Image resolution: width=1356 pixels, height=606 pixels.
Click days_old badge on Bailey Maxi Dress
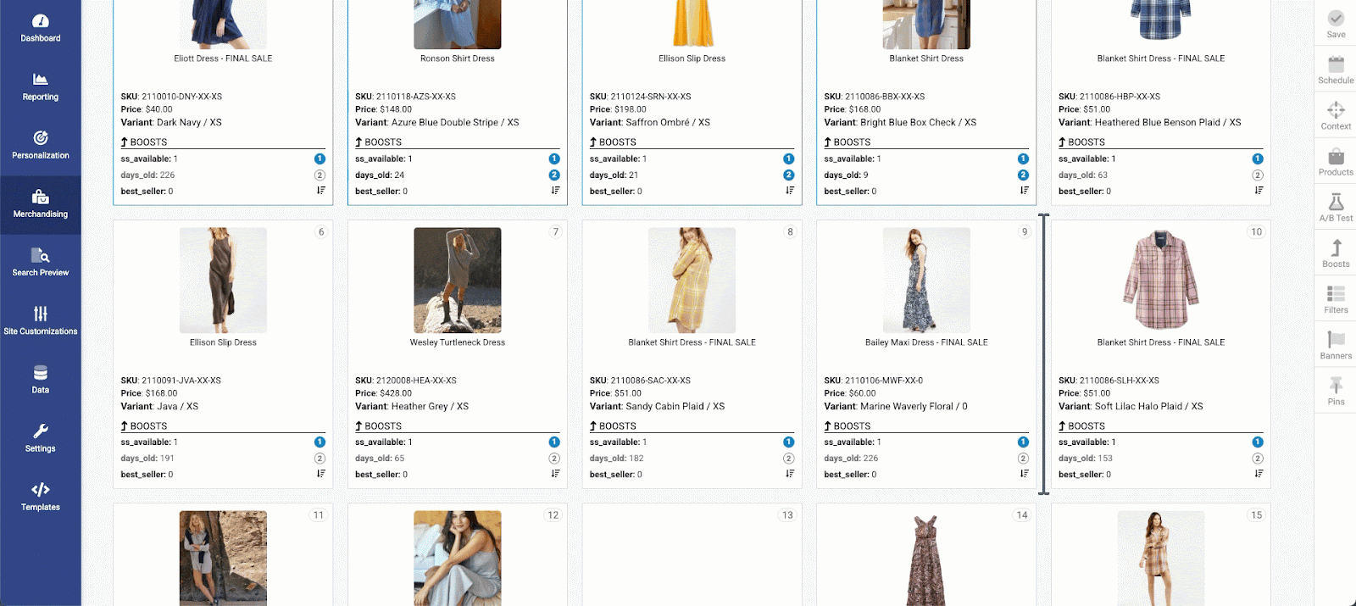1023,458
